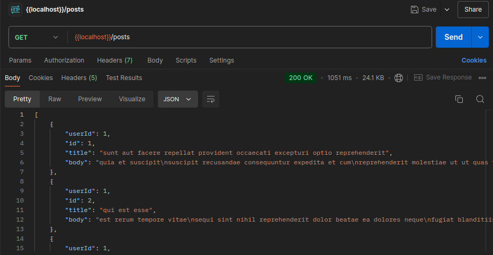
Task: Click the "id": 2 line
Action: tap(80, 200)
